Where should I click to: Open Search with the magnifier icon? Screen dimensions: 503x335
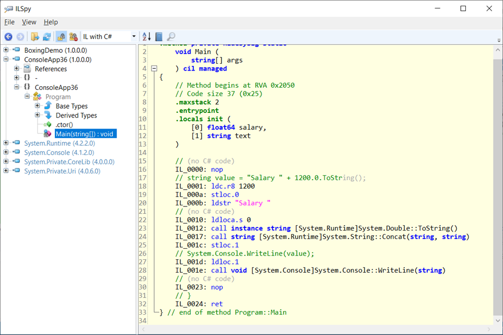point(171,37)
